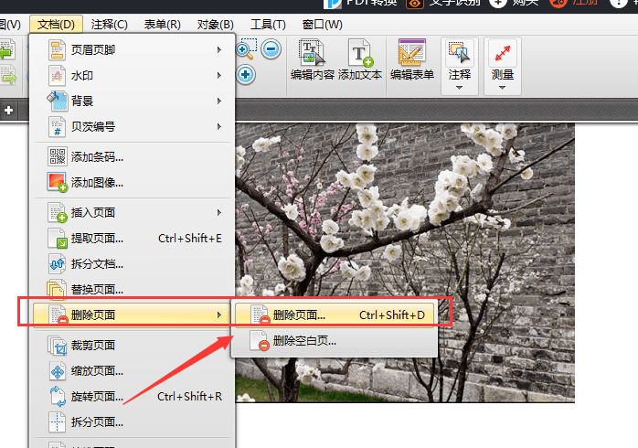638x448 pixels.
Task: Click the extract page icon
Action: pos(57,238)
